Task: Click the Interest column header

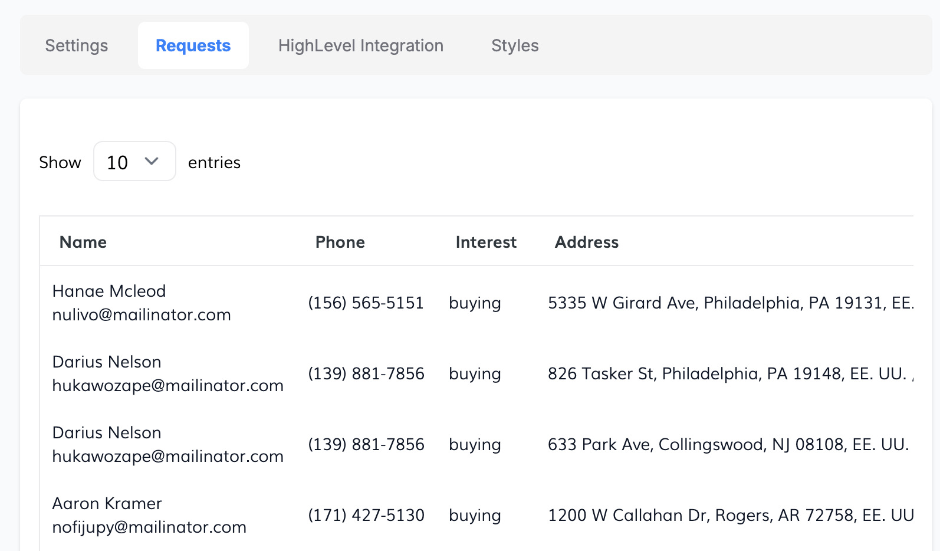Action: click(485, 242)
